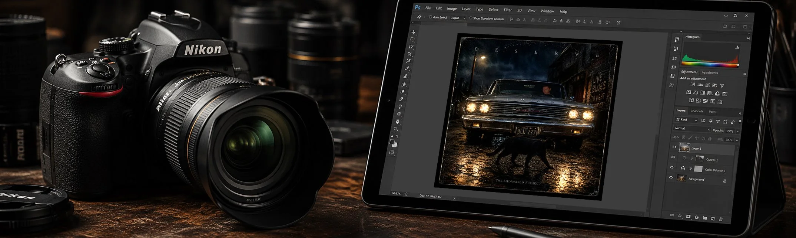Filter layers by adjustment layers icon

click(x=711, y=121)
